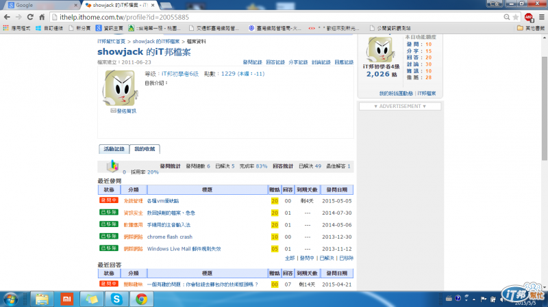Image resolution: width=548 pixels, height=307 pixels.
Task: Open the second record link above profile box
Action: click(275, 62)
